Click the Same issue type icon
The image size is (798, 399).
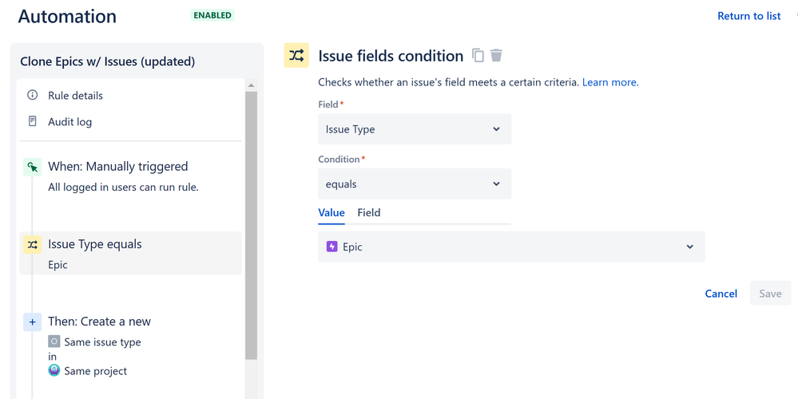click(x=54, y=342)
